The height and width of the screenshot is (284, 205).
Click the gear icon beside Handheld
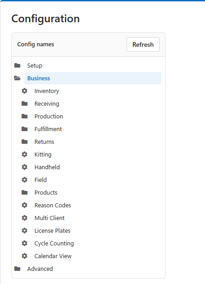24,167
